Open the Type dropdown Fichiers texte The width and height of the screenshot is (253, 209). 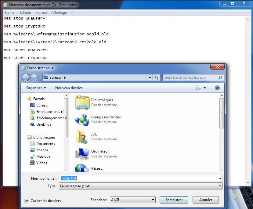tap(141, 186)
